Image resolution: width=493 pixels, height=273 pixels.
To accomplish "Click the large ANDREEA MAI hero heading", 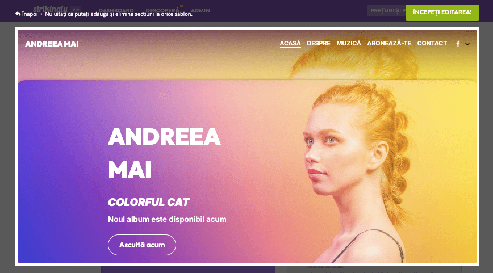I will click(164, 153).
